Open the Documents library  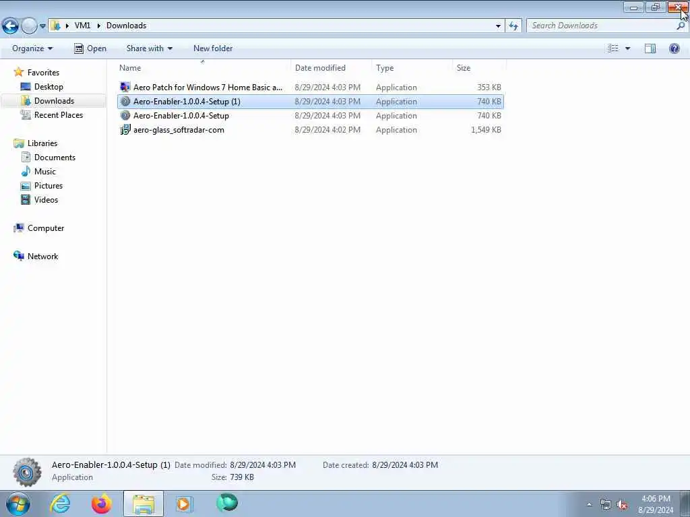coord(55,157)
